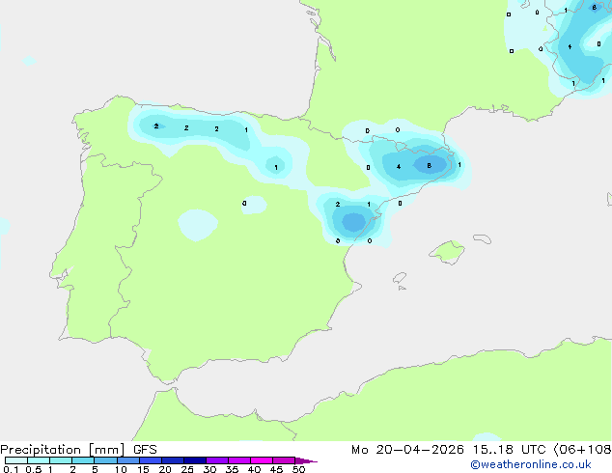Click the legend label '0.1'

click(x=11, y=469)
